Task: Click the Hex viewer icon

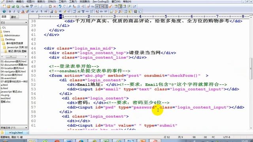Action: tap(93, 6)
